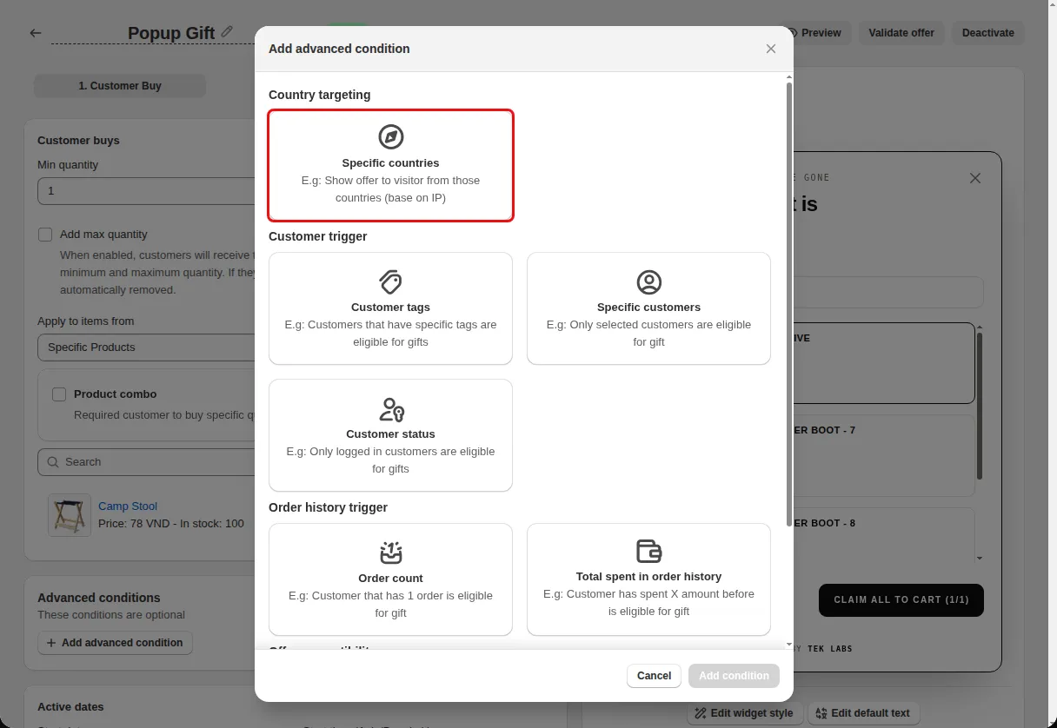Edit the Popup Gift title pencil icon
This screenshot has width=1057, height=728.
227,31
